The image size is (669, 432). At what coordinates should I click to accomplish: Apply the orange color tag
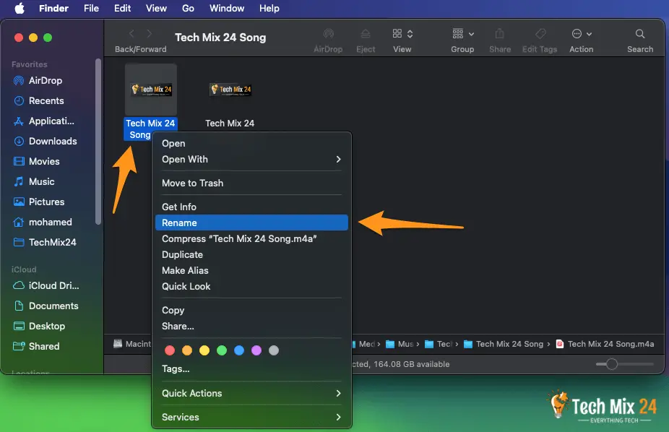pyautogui.click(x=187, y=350)
